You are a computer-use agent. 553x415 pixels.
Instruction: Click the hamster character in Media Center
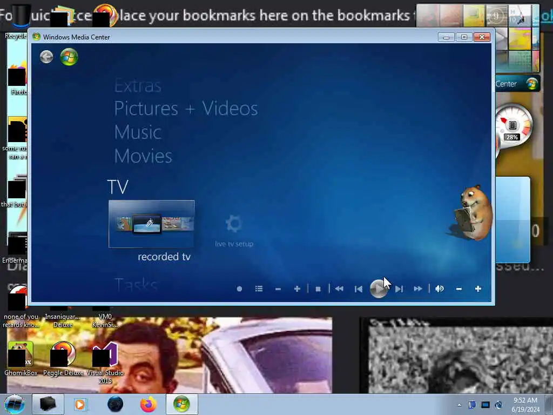coord(473,213)
